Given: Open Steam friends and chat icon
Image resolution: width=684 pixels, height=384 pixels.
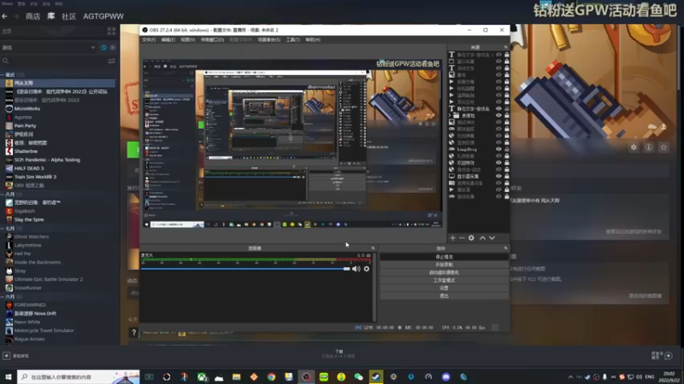Looking at the screenshot, I should point(669,356).
